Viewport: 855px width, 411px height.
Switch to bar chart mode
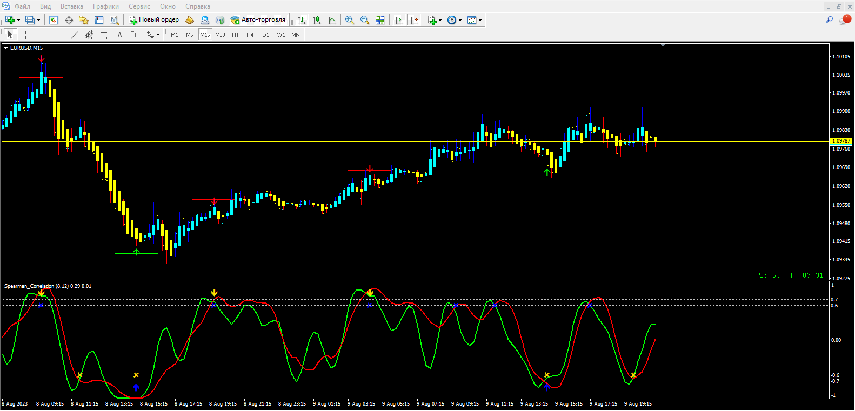pos(302,20)
